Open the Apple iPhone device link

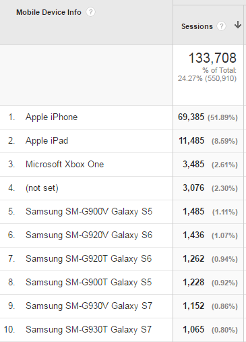[51, 117]
